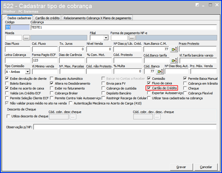Click the Dias de Carência field
Image resolution: width=222 pixels, height=173 pixels.
coord(72,60)
